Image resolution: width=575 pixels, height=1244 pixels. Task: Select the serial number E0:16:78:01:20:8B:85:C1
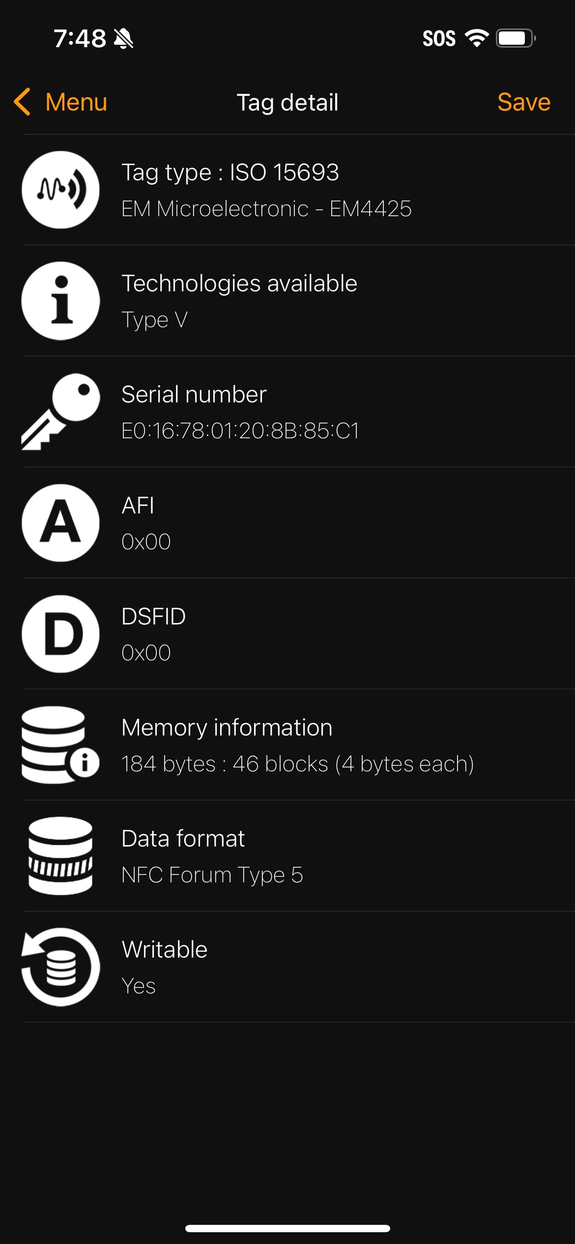click(x=240, y=431)
